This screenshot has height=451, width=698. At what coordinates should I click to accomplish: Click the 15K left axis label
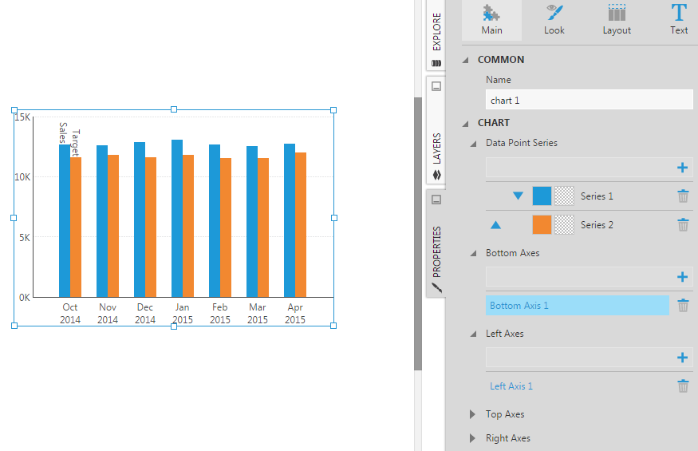tap(22, 117)
